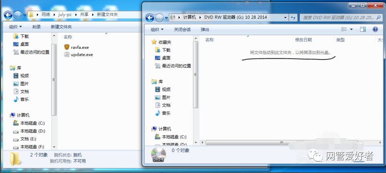The height and width of the screenshot is (173, 386).
Task: Open 桌面 in DVD window sidebar
Action: coord(163,58)
